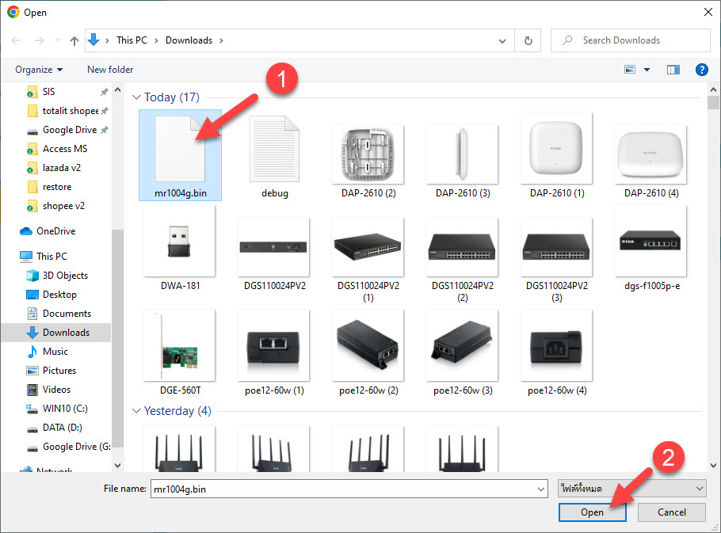The height and width of the screenshot is (533, 721).
Task: Click Downloads in the address breadcrumb
Action: click(x=189, y=40)
